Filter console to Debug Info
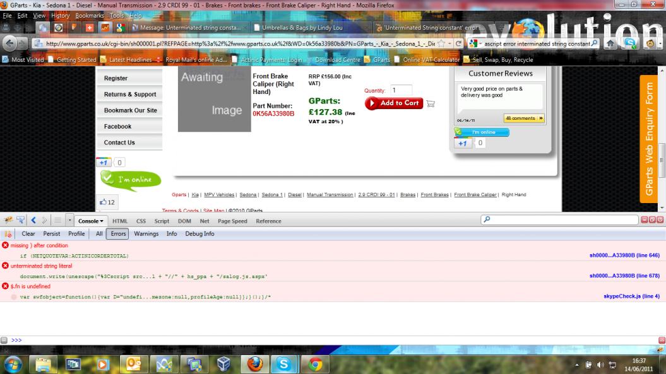Image resolution: width=666 pixels, height=374 pixels. 199,234
